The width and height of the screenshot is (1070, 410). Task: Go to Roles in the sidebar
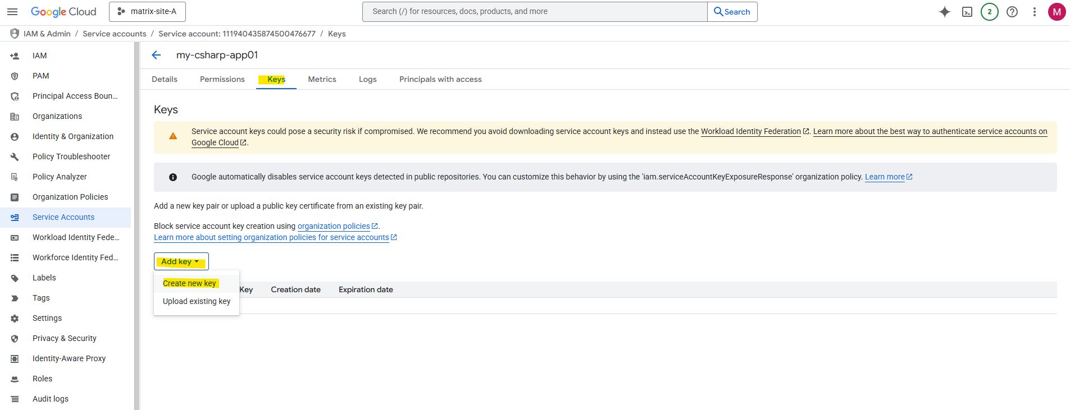[42, 379]
